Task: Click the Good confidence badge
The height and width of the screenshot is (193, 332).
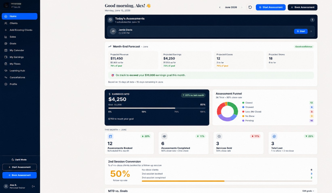Action: (303, 47)
